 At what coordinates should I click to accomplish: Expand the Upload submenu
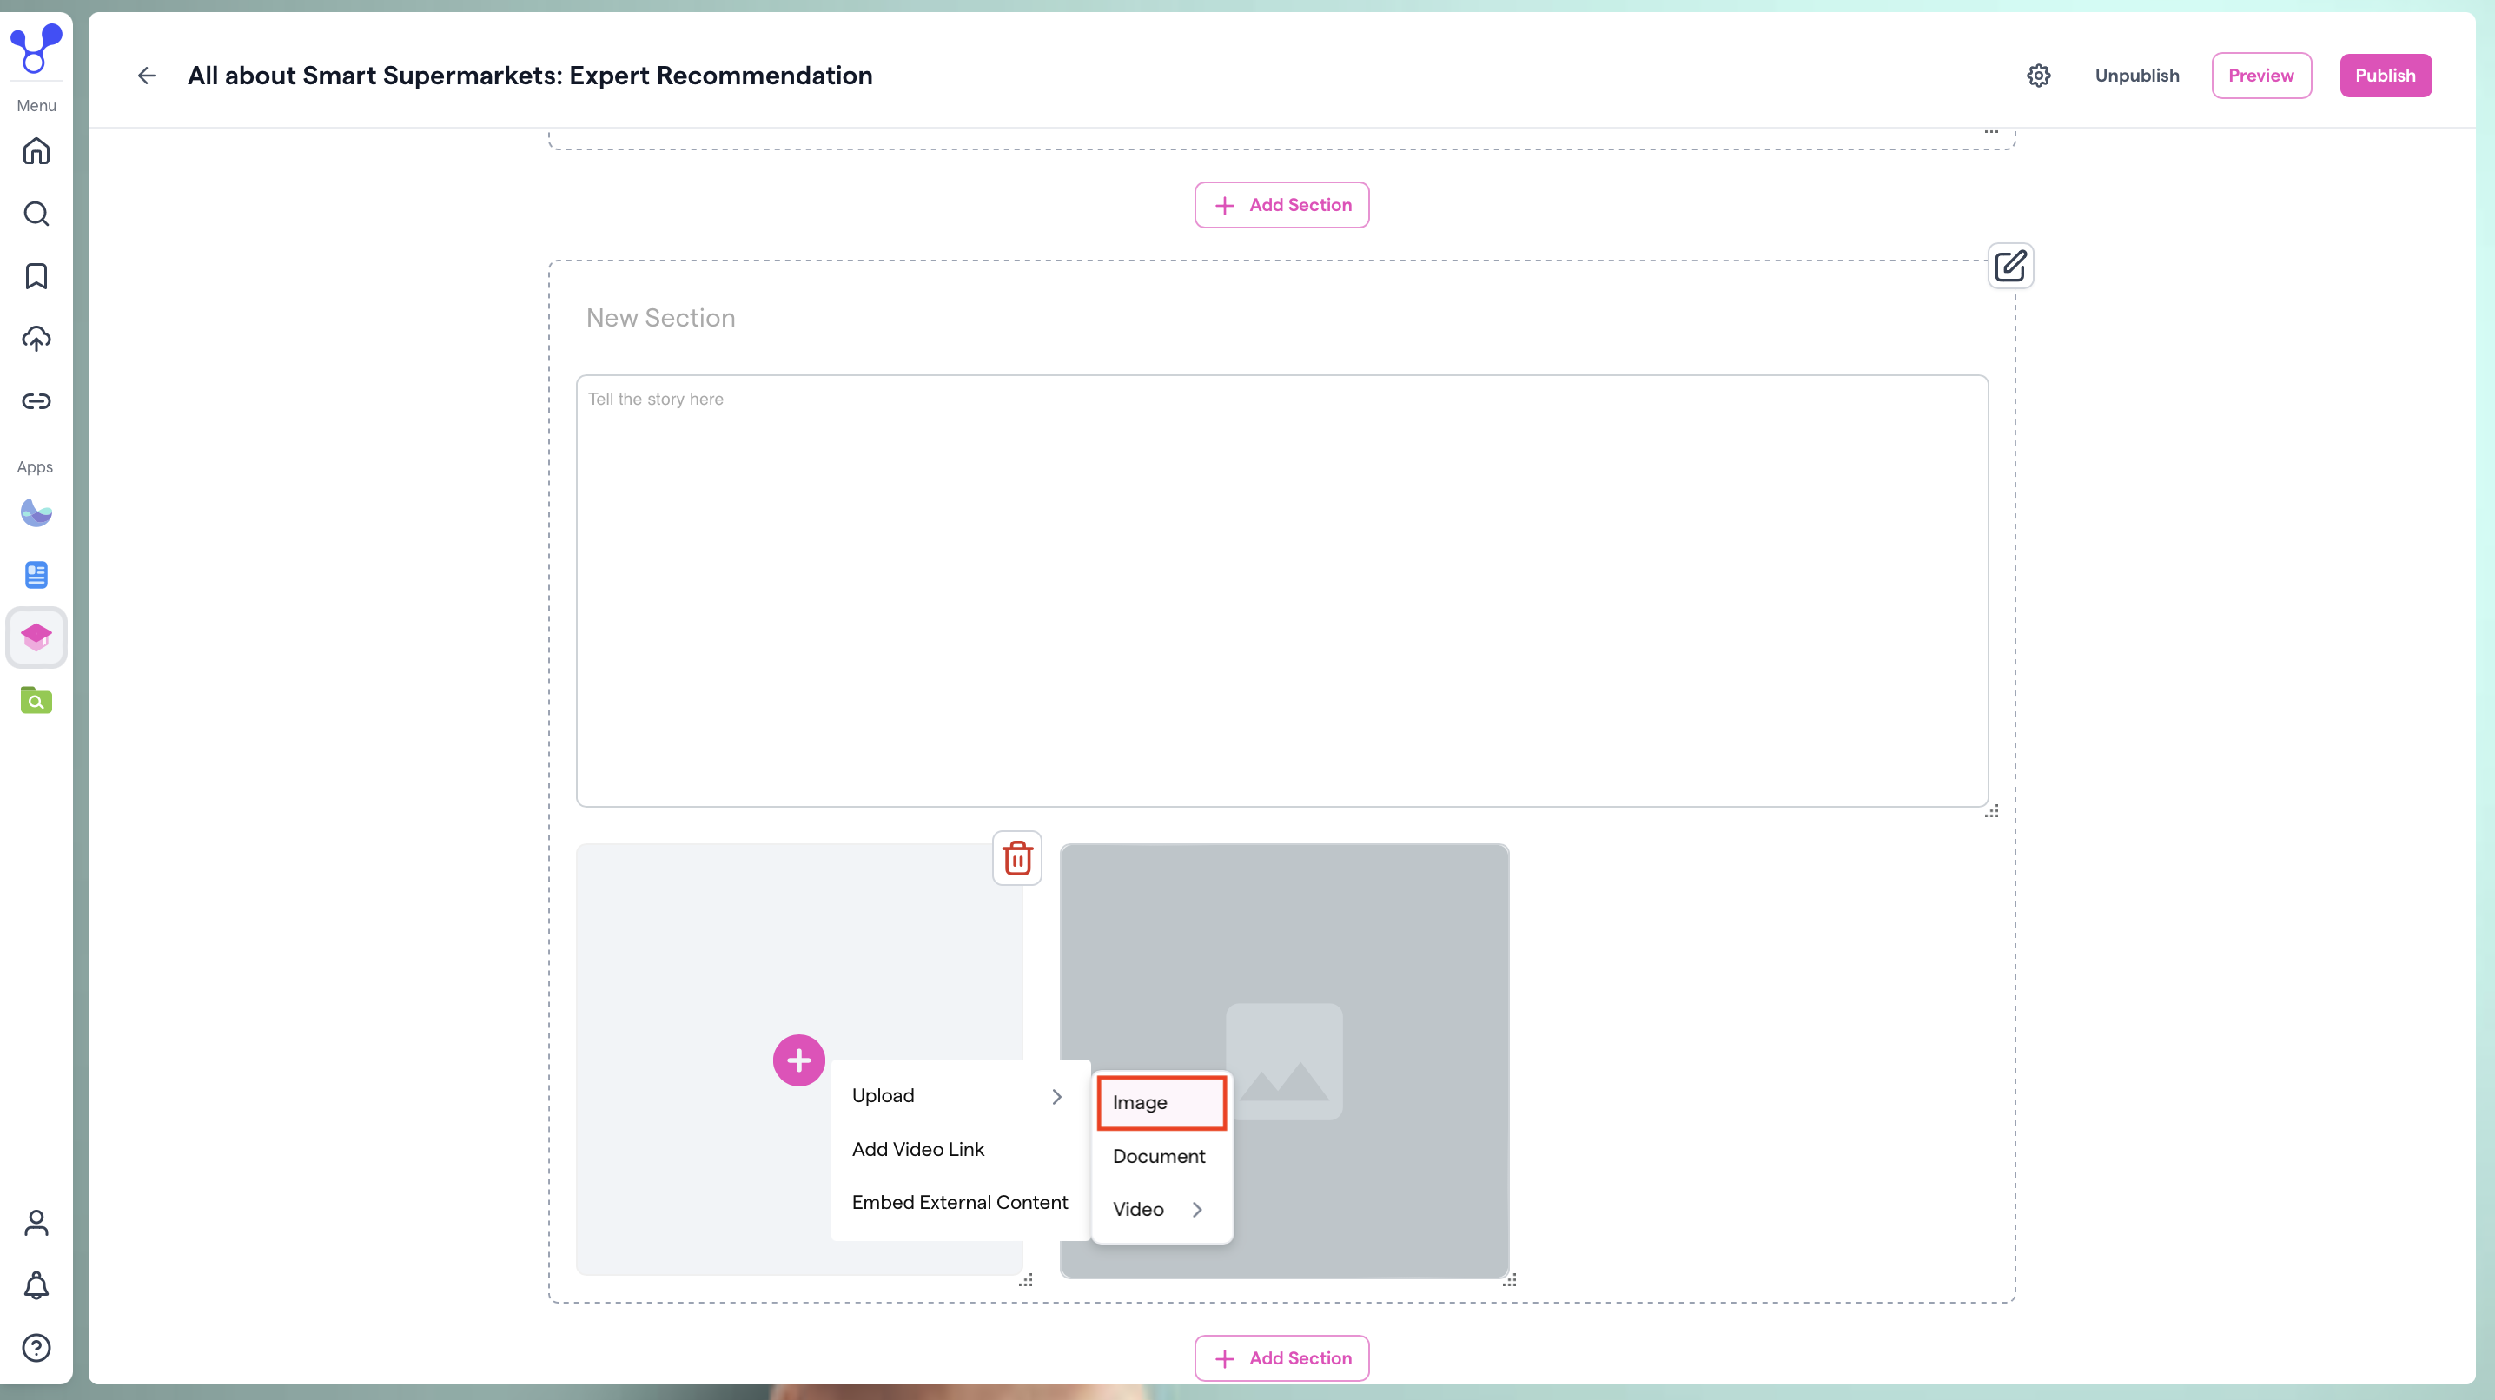coord(958,1096)
